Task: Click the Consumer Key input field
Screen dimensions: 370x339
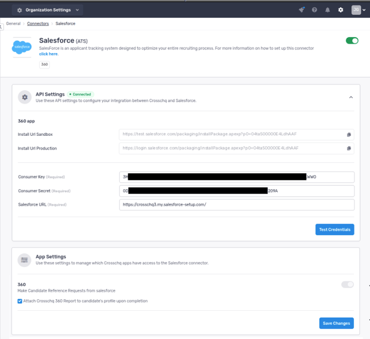Action: [237, 177]
